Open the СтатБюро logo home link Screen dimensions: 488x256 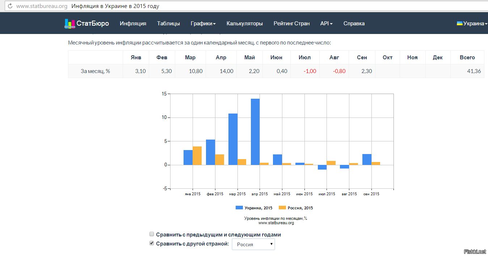(87, 24)
